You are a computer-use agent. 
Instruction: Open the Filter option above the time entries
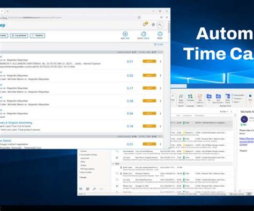coord(159,44)
